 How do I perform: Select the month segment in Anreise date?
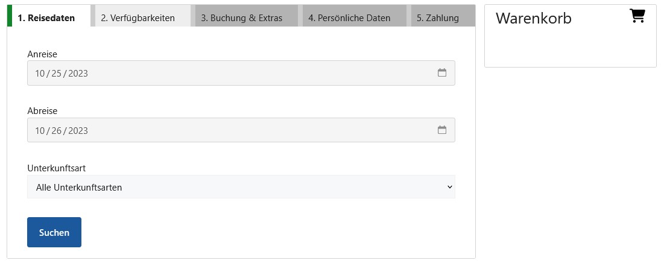(x=40, y=74)
